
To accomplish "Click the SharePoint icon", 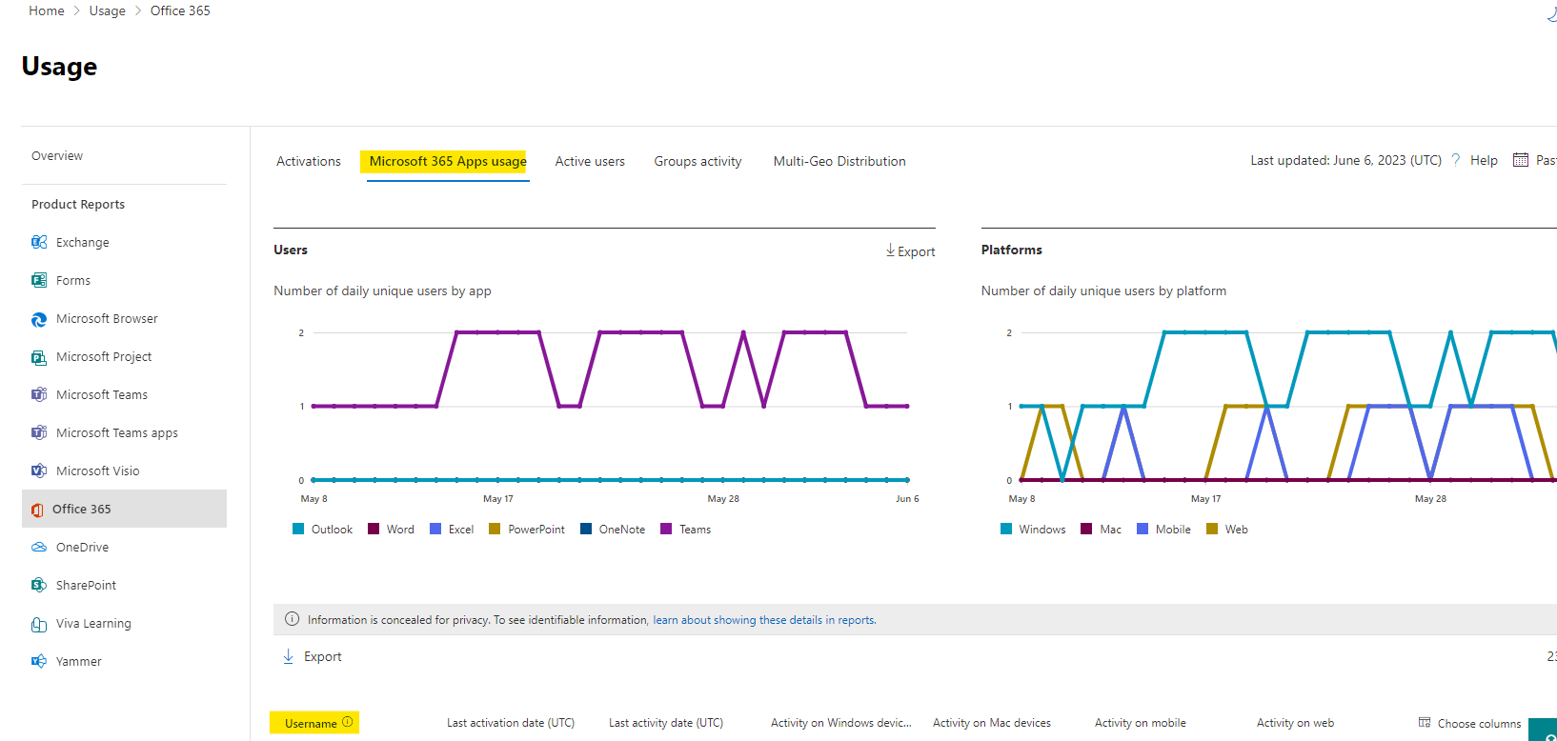I will (x=39, y=585).
